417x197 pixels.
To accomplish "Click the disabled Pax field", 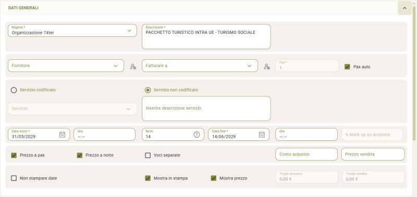I will click(307, 65).
